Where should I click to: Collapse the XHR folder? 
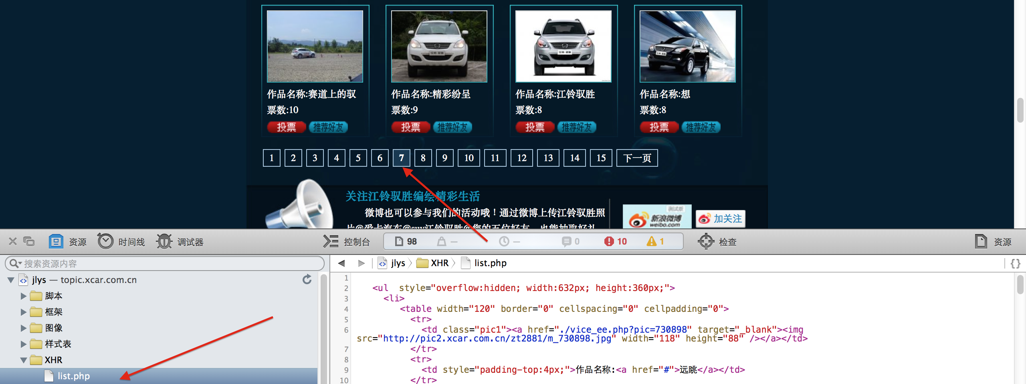point(23,360)
